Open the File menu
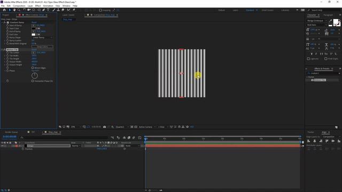Image resolution: width=342 pixels, height=192 pixels. tap(3, 6)
